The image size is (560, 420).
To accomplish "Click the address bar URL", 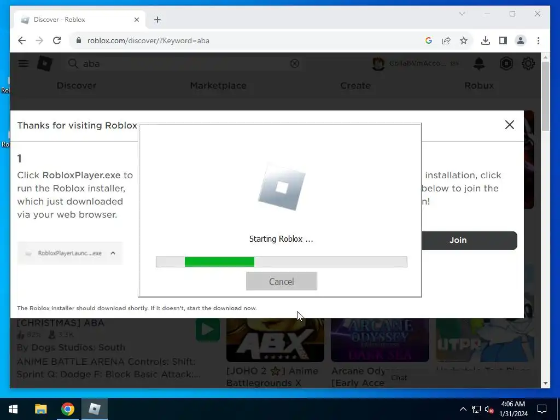I will 148,40.
